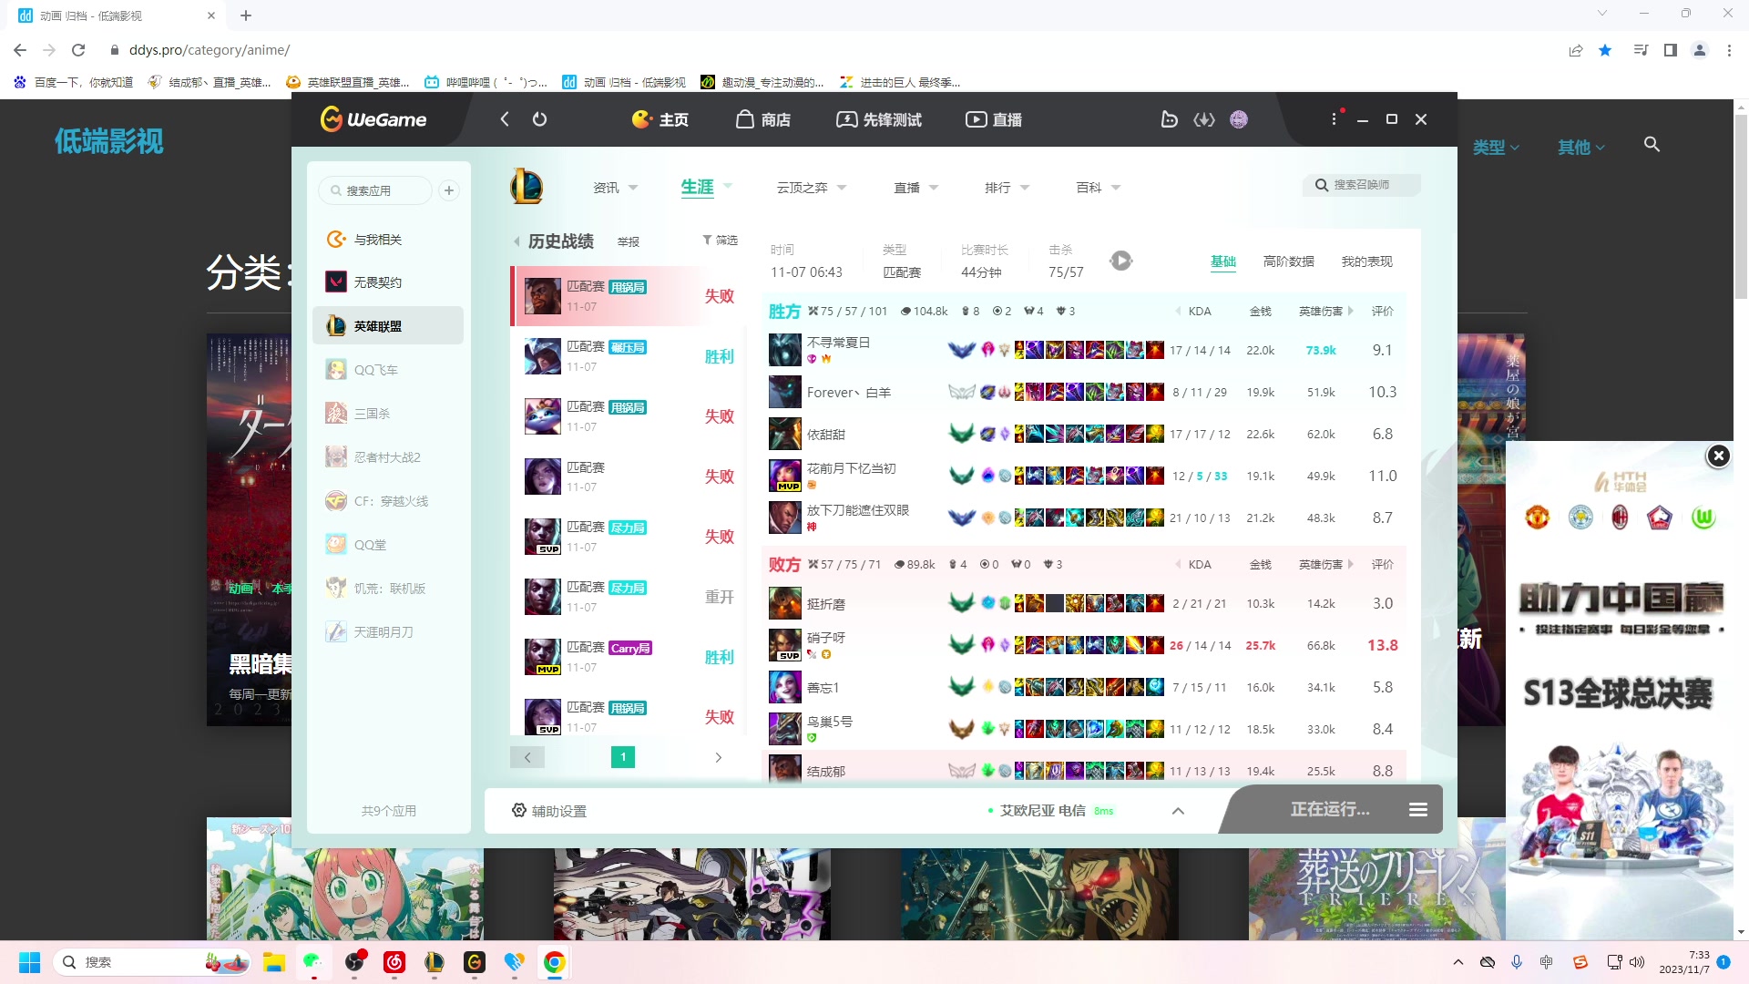Close the S13 advertisement popup
This screenshot has height=984, width=1749.
(1718, 456)
